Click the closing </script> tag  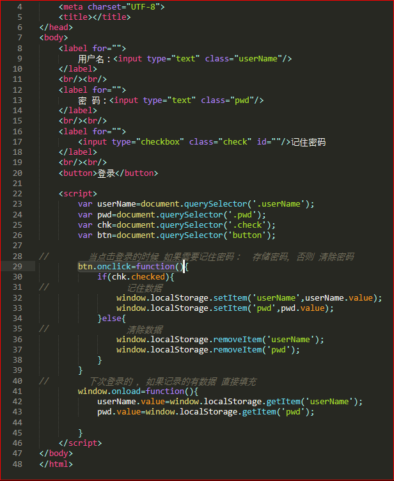(x=81, y=443)
